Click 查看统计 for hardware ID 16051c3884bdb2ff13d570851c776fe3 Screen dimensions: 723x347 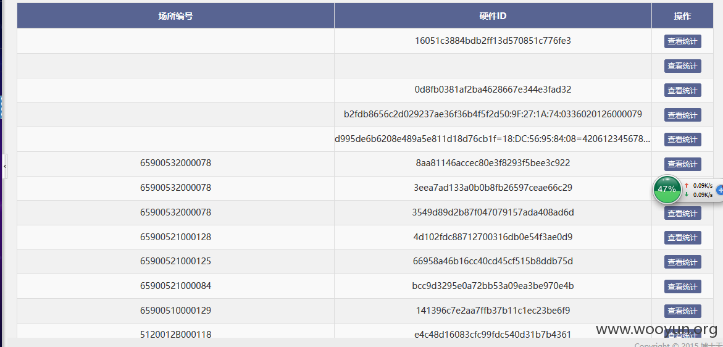tap(682, 41)
